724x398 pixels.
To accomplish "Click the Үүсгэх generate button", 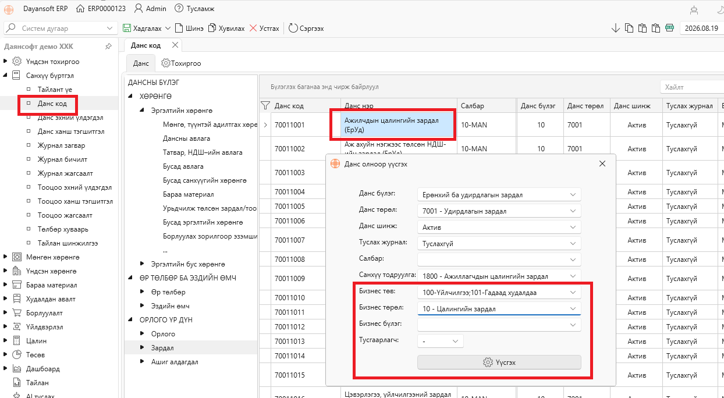I will tap(499, 362).
